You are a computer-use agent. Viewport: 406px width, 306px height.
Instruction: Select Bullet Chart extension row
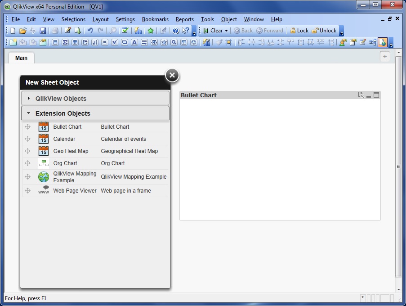pos(96,127)
